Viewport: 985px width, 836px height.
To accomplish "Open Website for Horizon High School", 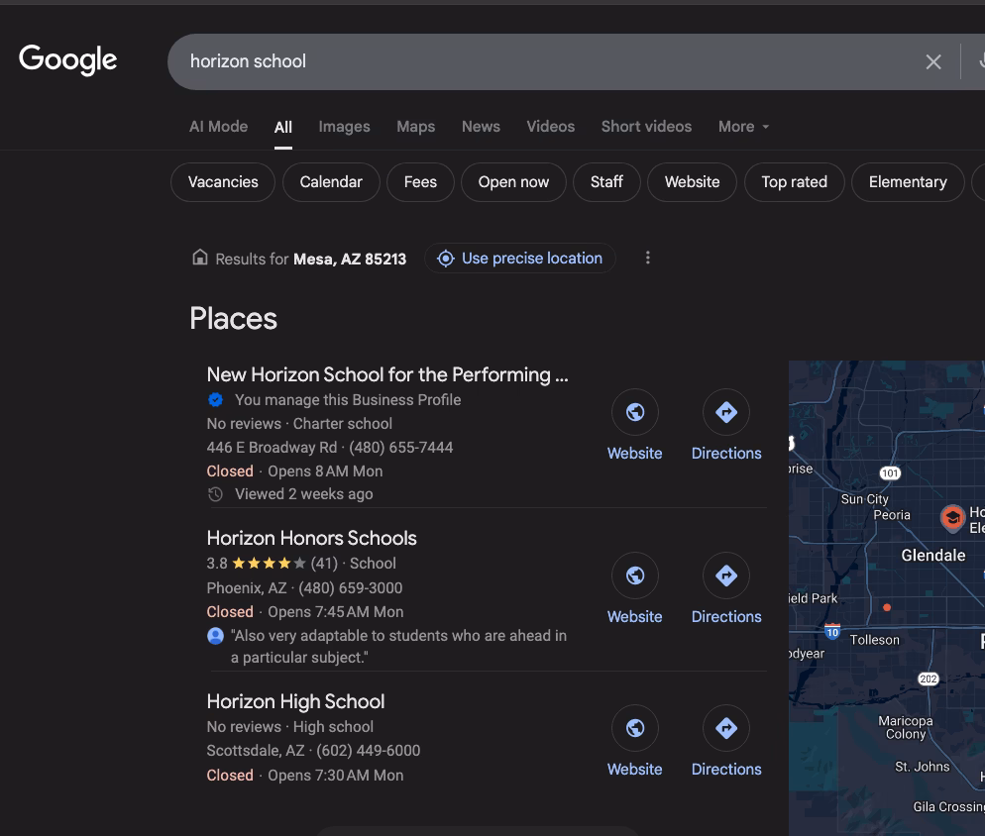I will (634, 728).
